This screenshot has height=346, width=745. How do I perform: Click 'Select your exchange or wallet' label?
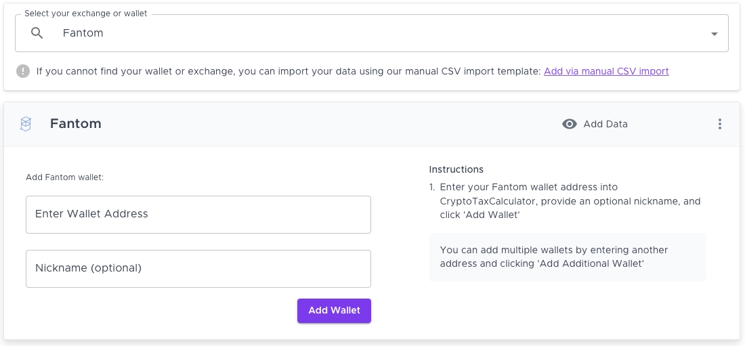click(x=85, y=14)
